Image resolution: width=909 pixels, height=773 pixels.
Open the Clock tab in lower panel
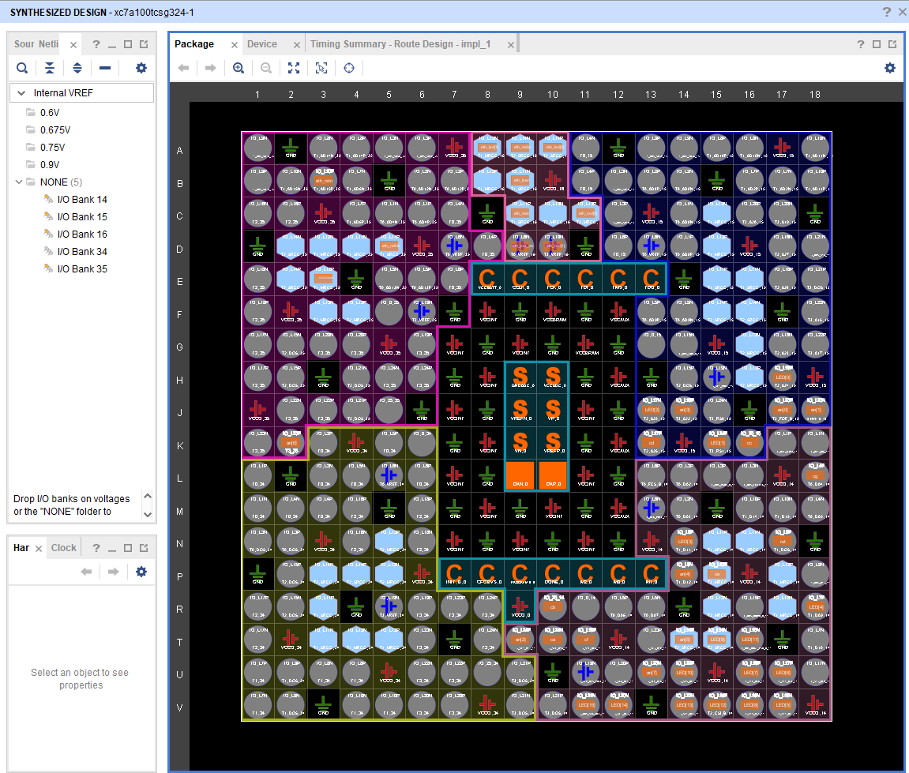(63, 548)
